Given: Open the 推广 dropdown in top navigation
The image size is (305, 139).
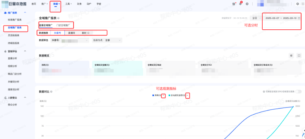Looking at the screenshot, I should [x=45, y=4].
